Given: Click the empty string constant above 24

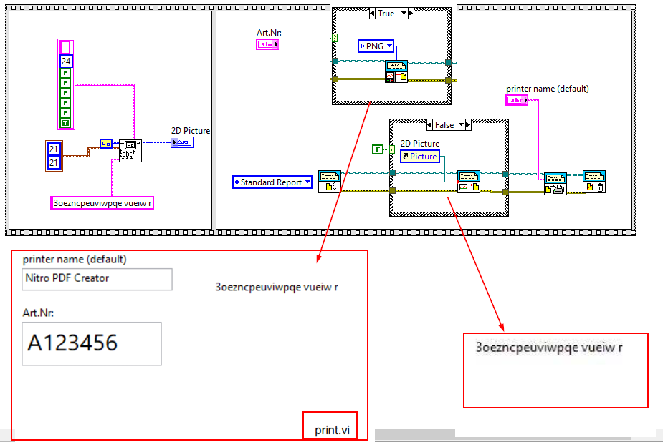Looking at the screenshot, I should click(65, 46).
